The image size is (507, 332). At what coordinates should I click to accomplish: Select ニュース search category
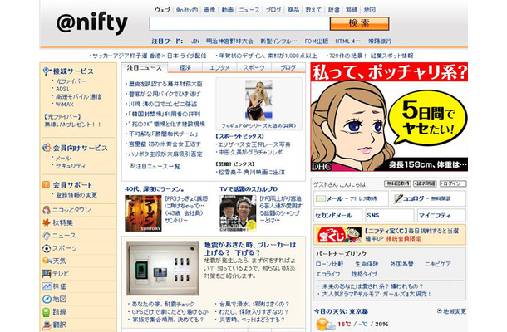point(249,10)
